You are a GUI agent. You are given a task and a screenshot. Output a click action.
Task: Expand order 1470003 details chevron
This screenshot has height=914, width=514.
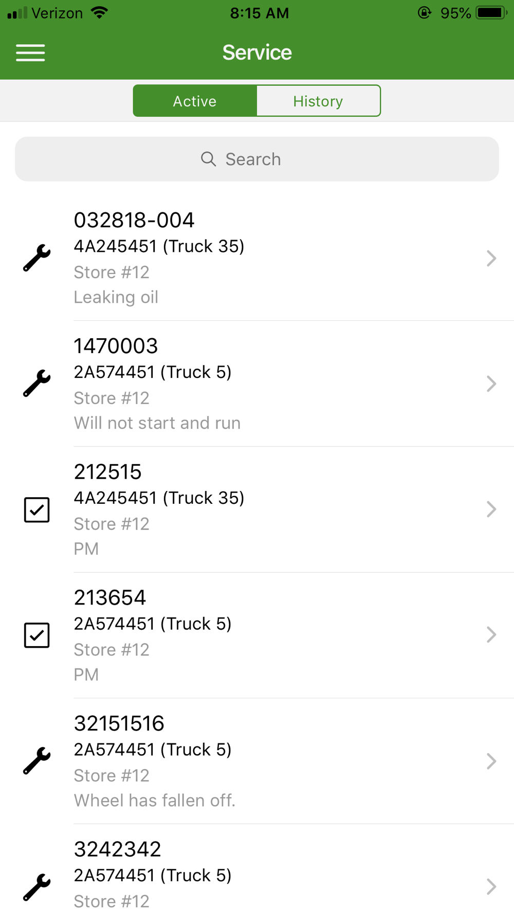[491, 383]
